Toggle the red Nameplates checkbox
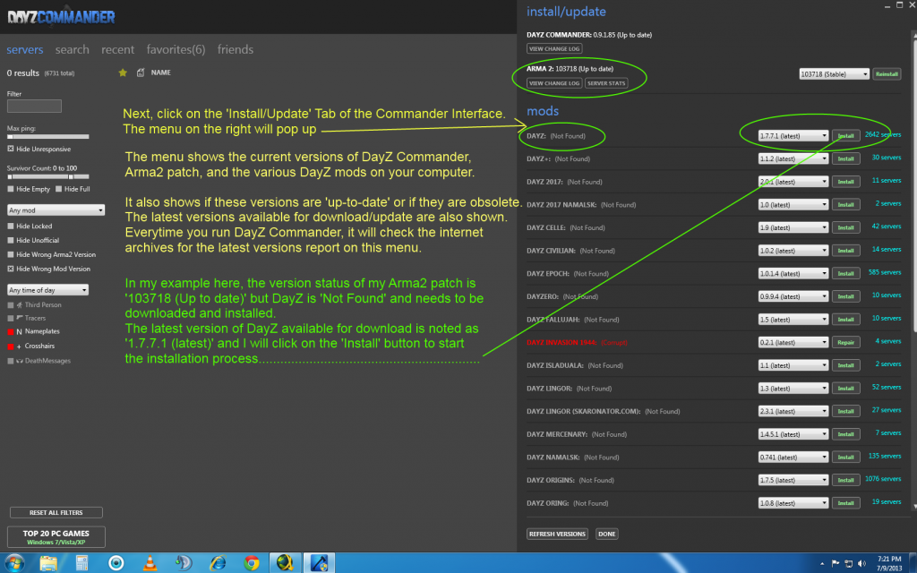917x573 pixels. point(11,331)
